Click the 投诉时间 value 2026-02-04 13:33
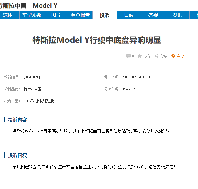The height and width of the screenshot is (189, 198). pos(137,77)
